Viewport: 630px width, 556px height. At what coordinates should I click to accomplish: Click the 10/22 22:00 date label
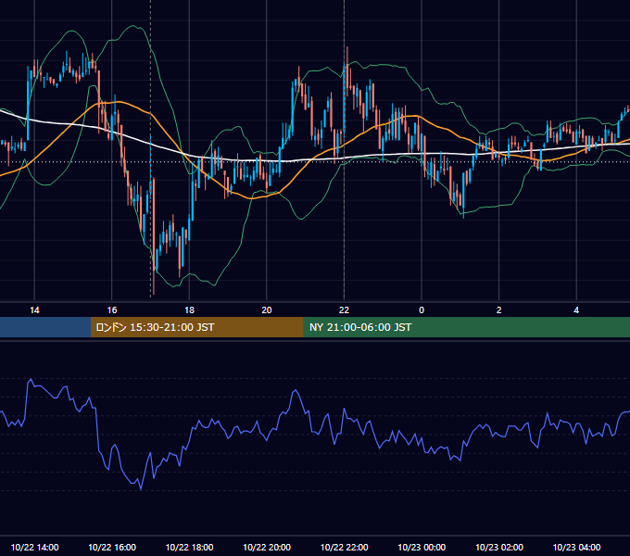point(344,547)
